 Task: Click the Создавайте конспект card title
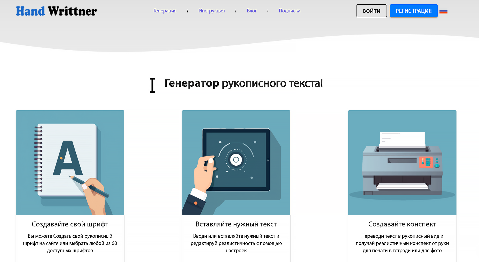click(x=402, y=224)
